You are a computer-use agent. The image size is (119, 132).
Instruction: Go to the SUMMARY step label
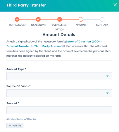point(102,25)
